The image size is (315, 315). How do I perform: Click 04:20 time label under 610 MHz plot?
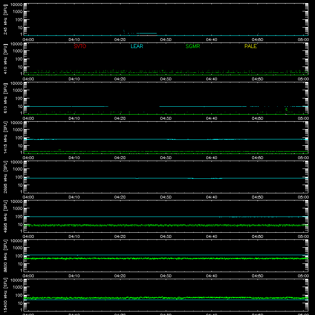coord(120,119)
